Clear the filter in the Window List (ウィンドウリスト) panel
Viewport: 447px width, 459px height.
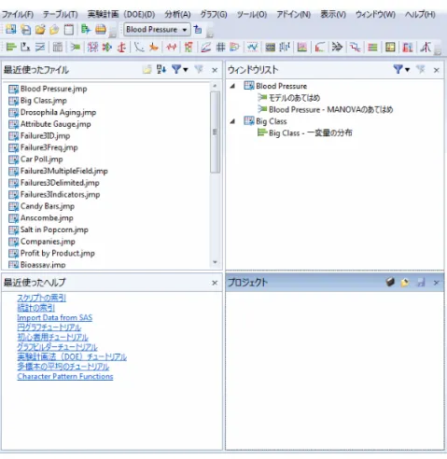click(421, 70)
